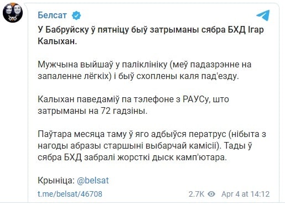Image resolution: width=285 pixels, height=205 pixels.
Task: Click the paragraph starting with Калыхан паведаміў
Action: tap(133, 105)
